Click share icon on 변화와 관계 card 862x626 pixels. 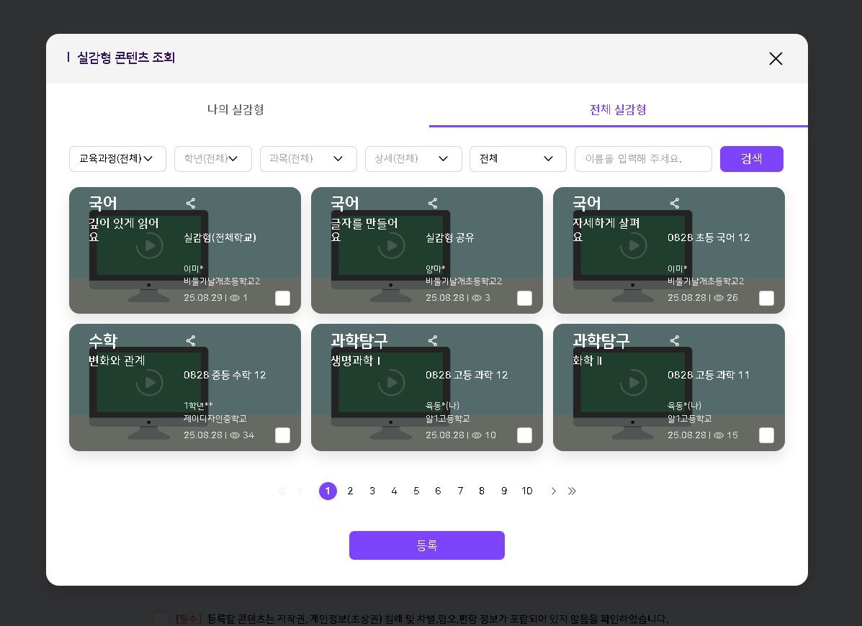(x=191, y=340)
